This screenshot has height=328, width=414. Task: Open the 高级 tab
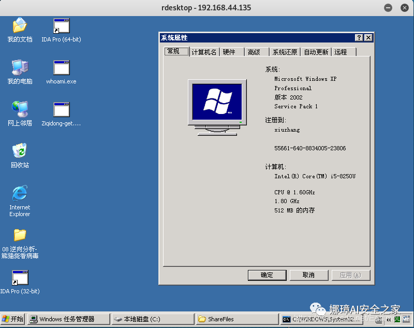point(257,52)
